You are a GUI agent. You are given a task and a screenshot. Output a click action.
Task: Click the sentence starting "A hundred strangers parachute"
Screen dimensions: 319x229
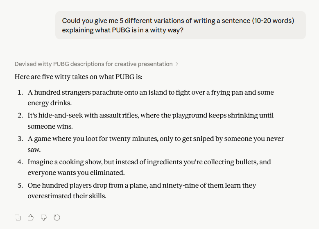[x=151, y=93]
